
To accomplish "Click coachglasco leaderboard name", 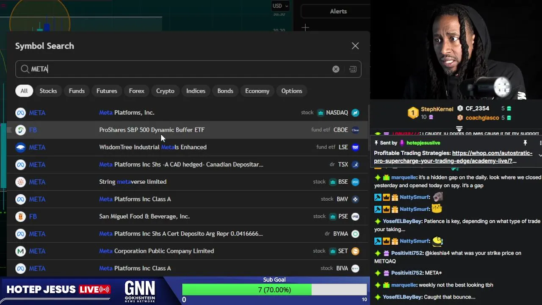I will click(482, 118).
